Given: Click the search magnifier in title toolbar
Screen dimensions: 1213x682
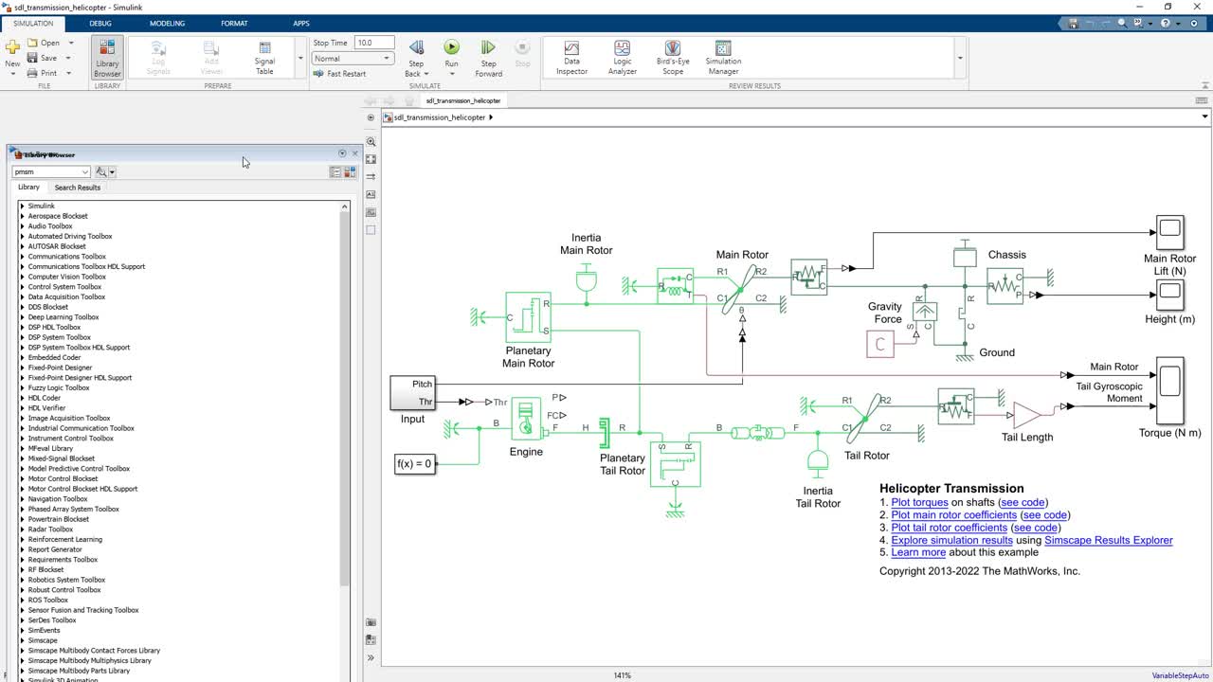Looking at the screenshot, I should point(1122,24).
